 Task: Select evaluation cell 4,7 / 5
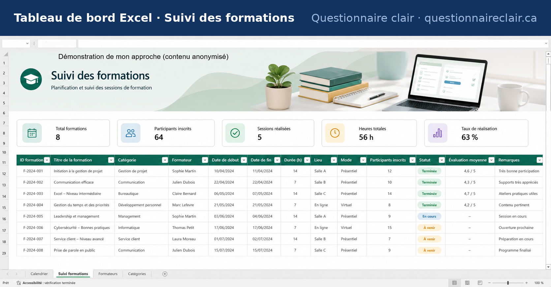click(x=470, y=194)
